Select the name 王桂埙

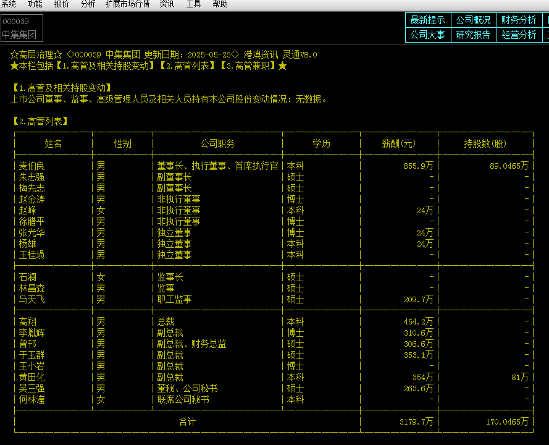[x=32, y=255]
